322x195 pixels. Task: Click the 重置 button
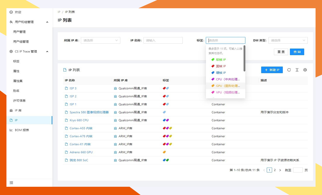(281, 52)
